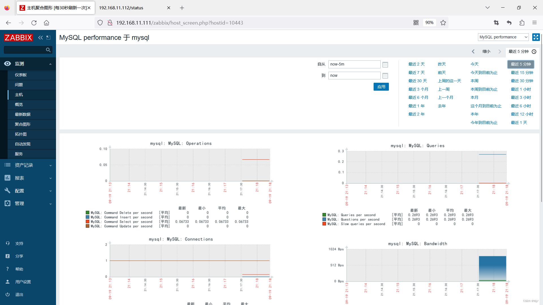Collapse the sidebar with the double-chevron icon
The width and height of the screenshot is (543, 305).
click(x=40, y=38)
